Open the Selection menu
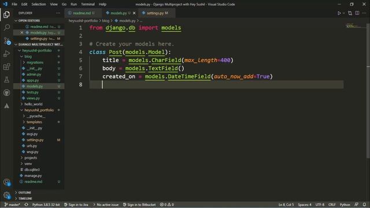This screenshot has width=370, height=208. coord(39,4)
